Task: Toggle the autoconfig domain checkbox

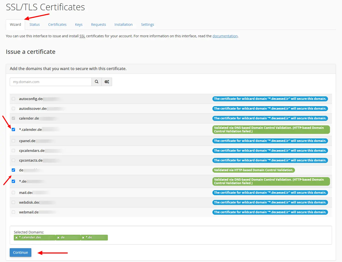Action: click(x=14, y=99)
